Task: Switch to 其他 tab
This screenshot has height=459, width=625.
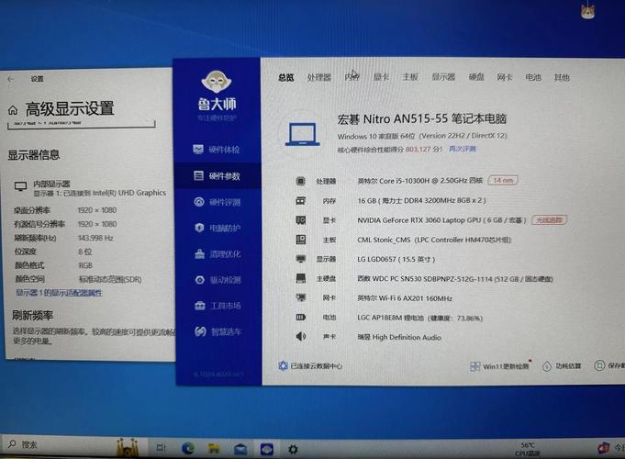Action: point(562,77)
